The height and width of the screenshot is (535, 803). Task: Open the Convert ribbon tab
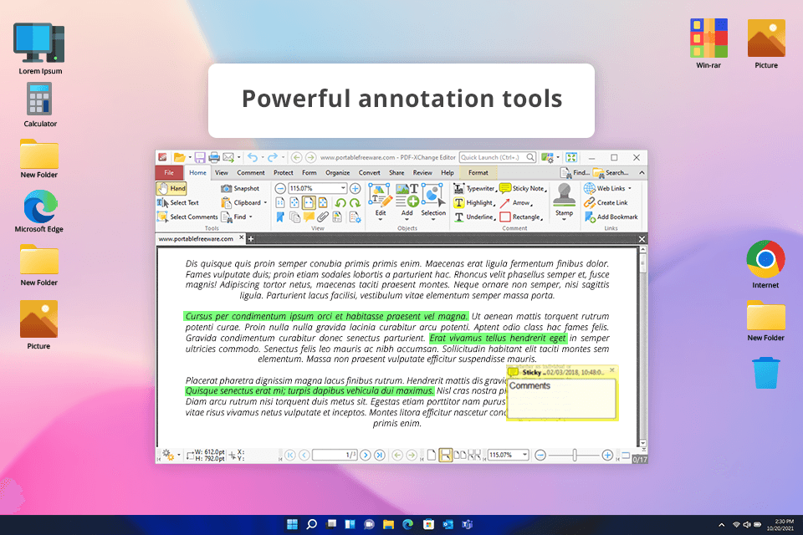[x=369, y=173]
